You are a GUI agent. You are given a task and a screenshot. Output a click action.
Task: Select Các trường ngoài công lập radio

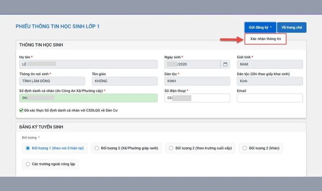click(x=50, y=164)
